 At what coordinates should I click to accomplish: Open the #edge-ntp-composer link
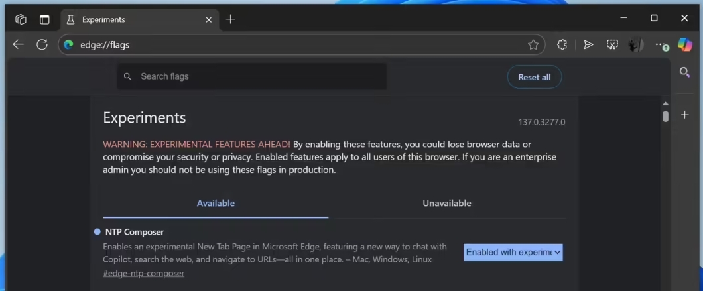(143, 273)
